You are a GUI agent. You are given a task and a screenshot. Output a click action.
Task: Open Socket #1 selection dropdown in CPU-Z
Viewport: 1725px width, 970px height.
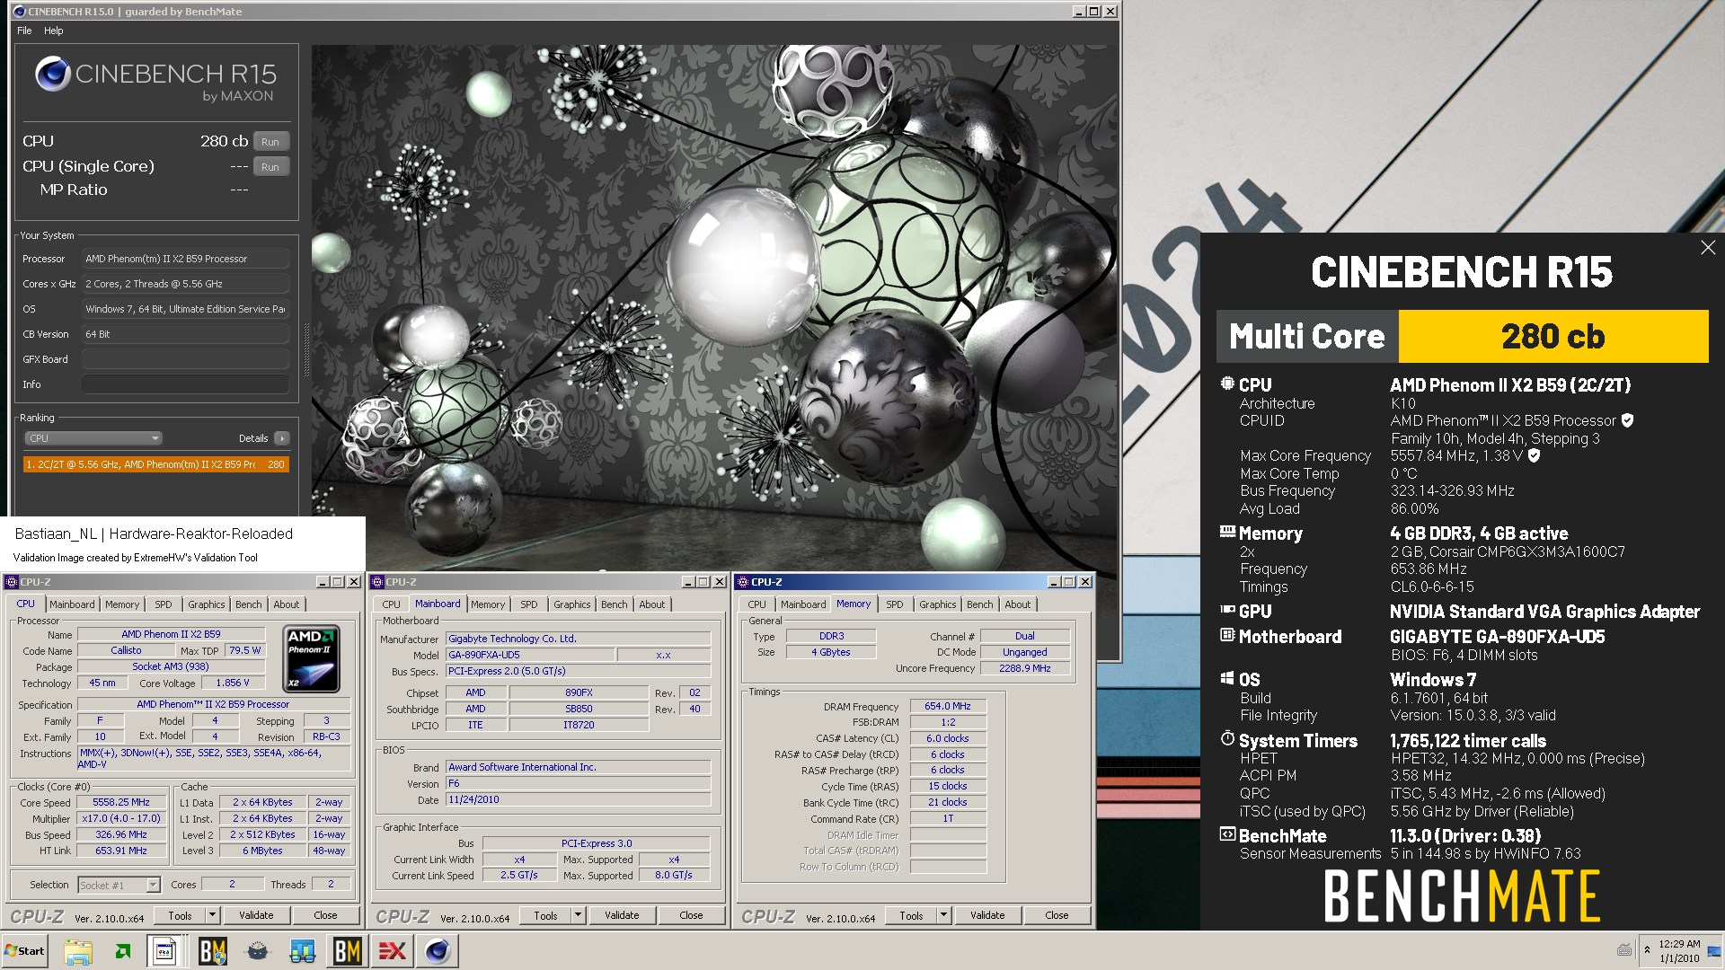coord(119,885)
